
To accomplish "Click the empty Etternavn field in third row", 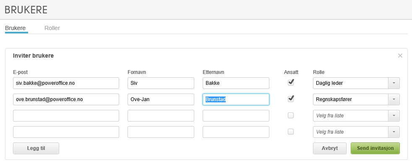I will pyautogui.click(x=236, y=116).
